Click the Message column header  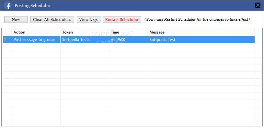pos(201,32)
